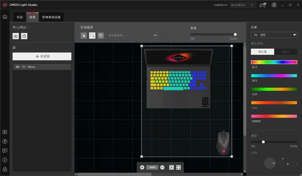Toggle visibility of the Wave layer
302x176 pixels.
[x=18, y=67]
